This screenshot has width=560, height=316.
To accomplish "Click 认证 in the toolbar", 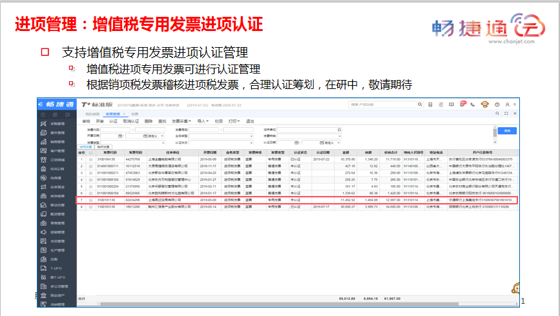I will coord(113,121).
